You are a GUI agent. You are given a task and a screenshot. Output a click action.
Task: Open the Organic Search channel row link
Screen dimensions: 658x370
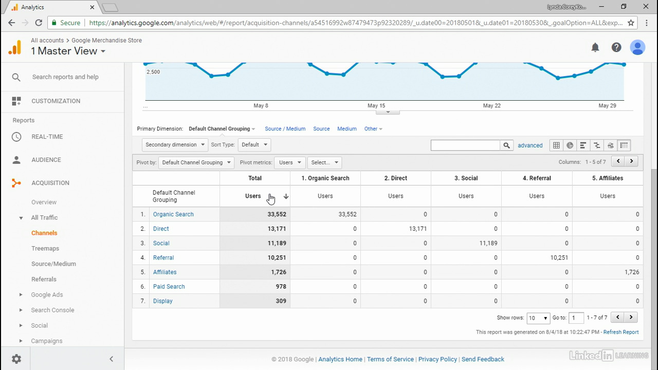[x=173, y=214]
